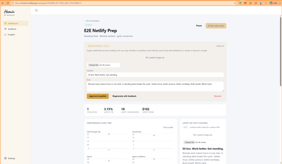Go back to all ad campaigns
Screen dimensions: 282x164
pos(92,21)
